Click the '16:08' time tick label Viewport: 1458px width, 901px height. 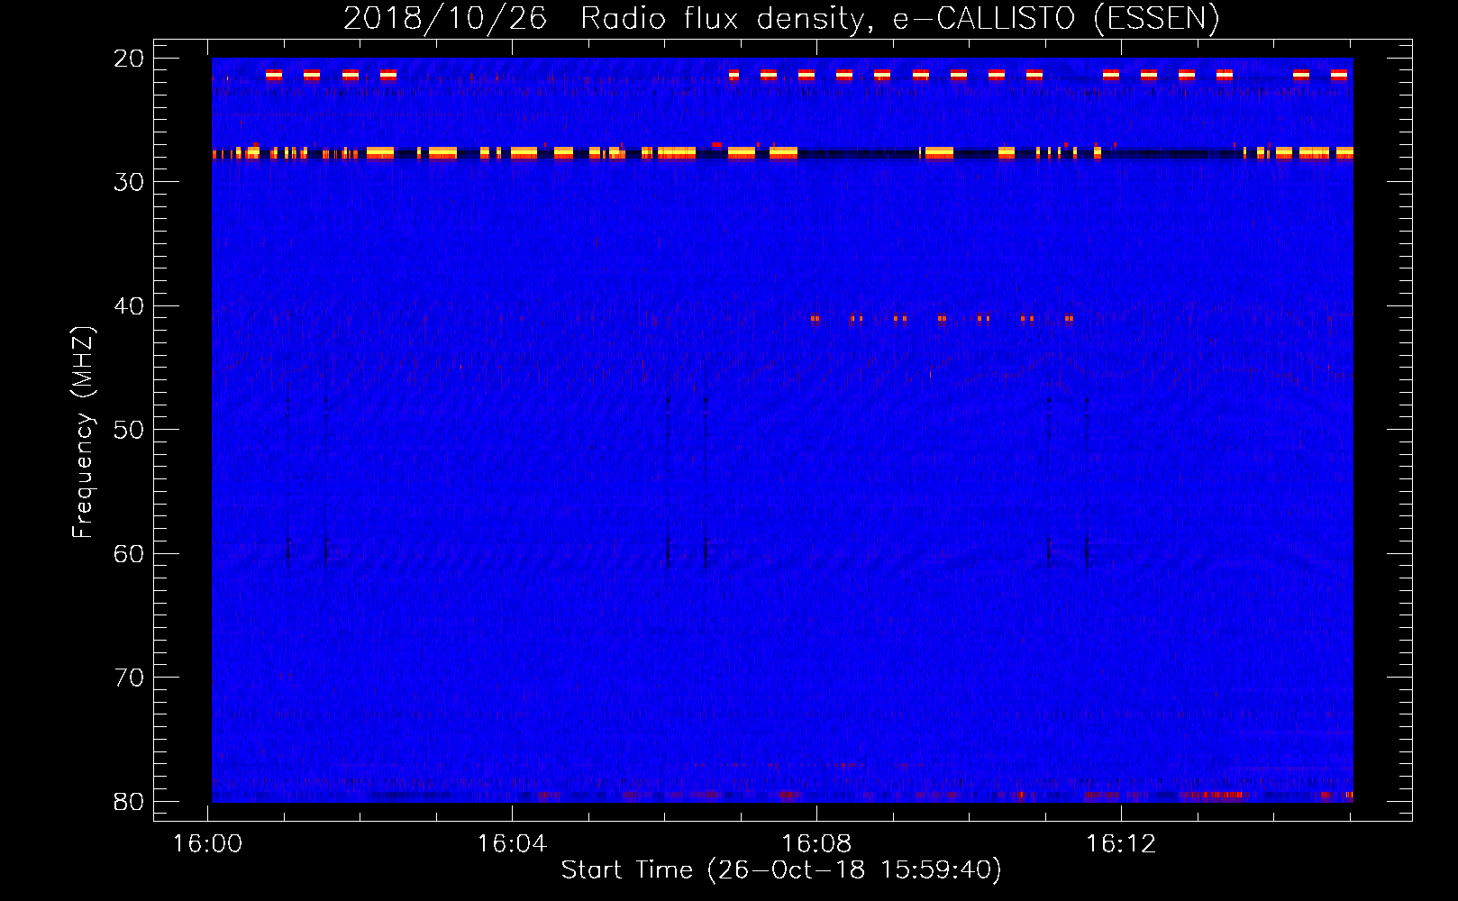(817, 844)
